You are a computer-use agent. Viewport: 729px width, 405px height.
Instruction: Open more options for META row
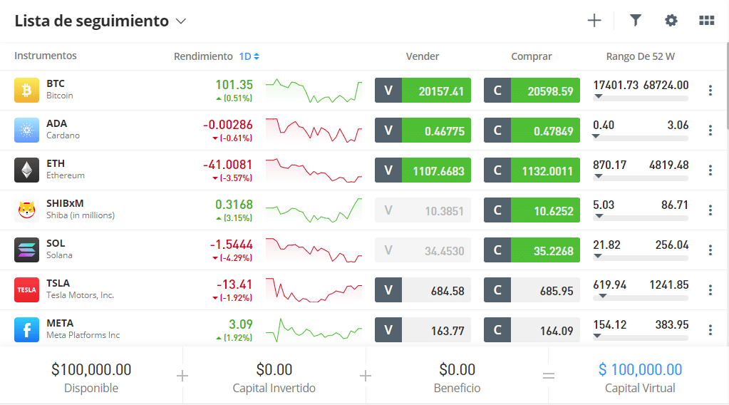point(710,331)
